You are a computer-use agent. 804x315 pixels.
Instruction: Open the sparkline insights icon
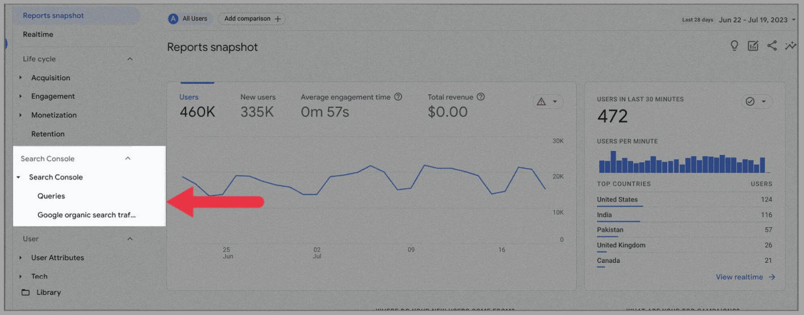pyautogui.click(x=790, y=46)
